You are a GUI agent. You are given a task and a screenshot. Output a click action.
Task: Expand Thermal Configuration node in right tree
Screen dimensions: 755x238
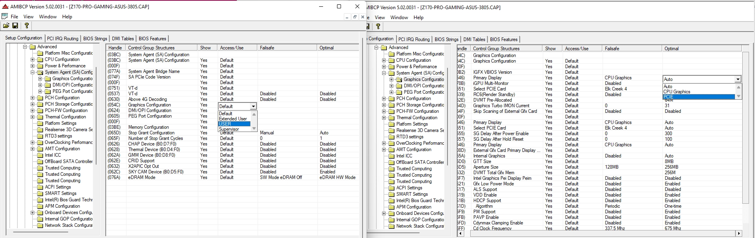[x=384, y=118]
